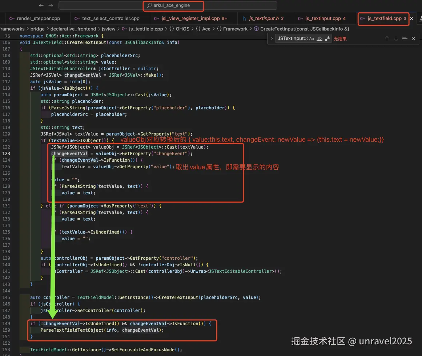Go to next match arrow
This screenshot has height=356, width=422.
pos(396,39)
